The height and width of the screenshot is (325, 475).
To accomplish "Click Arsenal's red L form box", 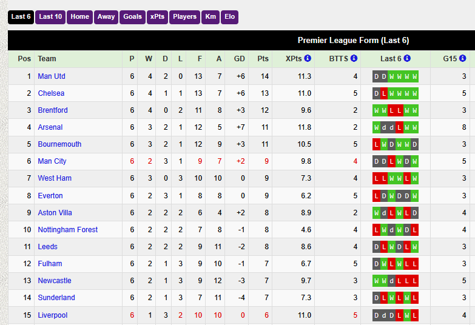I will [399, 127].
